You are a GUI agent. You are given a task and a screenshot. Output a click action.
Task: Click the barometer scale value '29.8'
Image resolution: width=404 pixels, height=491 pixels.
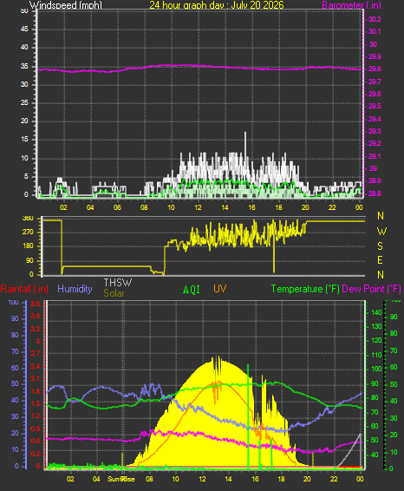(x=375, y=69)
